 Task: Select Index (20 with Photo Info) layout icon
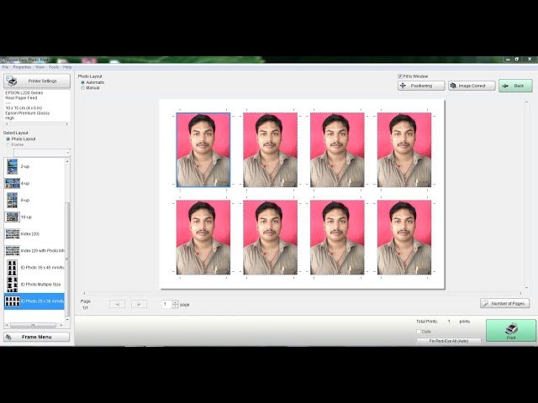(x=13, y=250)
